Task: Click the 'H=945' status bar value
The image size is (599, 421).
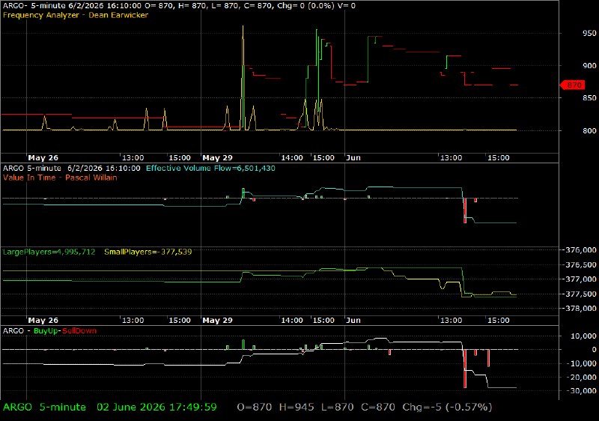Action: pyautogui.click(x=297, y=408)
